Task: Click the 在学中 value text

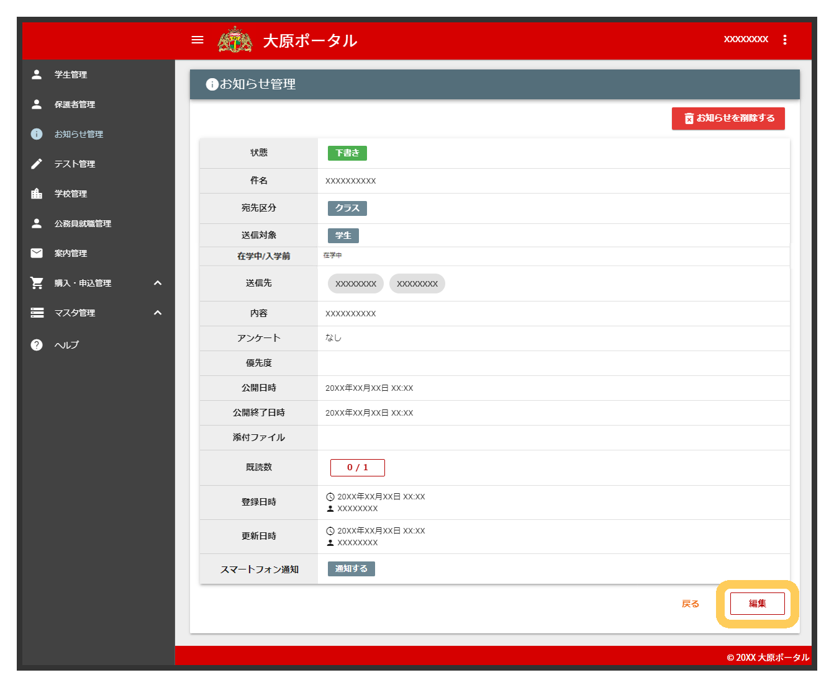Action: (x=332, y=256)
